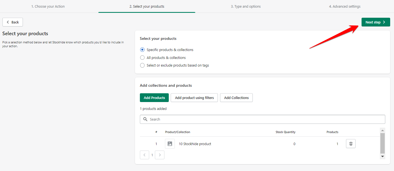Click the product list scrollbar thumb
394x171 pixels.
coord(382,143)
